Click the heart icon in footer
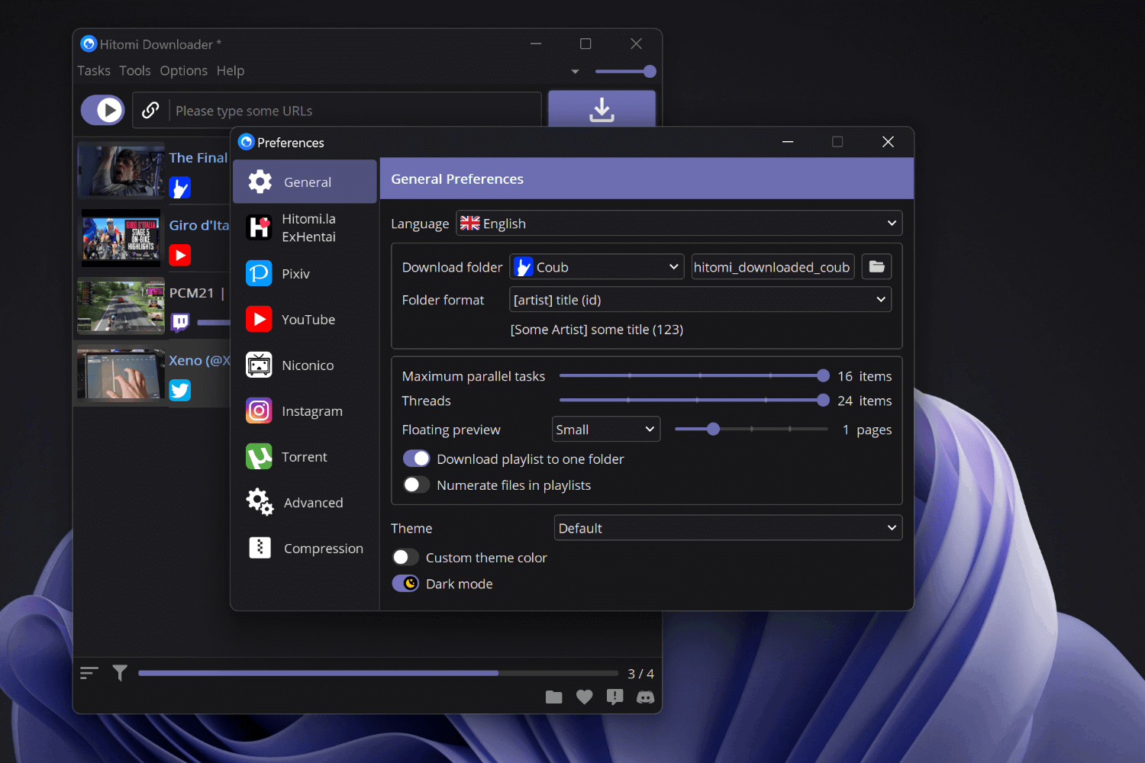 pos(585,697)
